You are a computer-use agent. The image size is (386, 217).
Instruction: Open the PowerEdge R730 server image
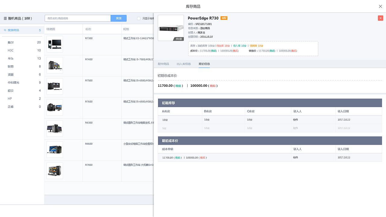pos(171,28)
